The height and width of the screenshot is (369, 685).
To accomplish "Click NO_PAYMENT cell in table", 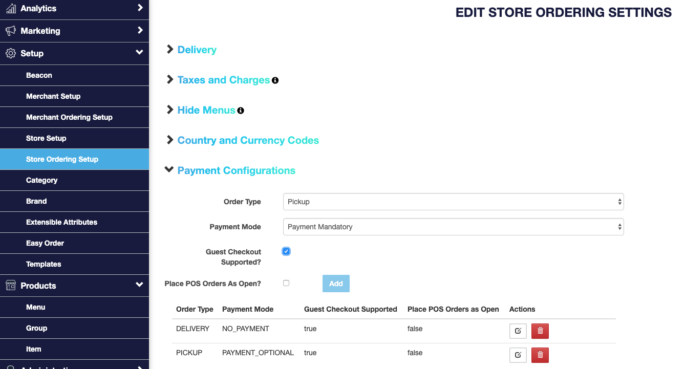I will [246, 329].
